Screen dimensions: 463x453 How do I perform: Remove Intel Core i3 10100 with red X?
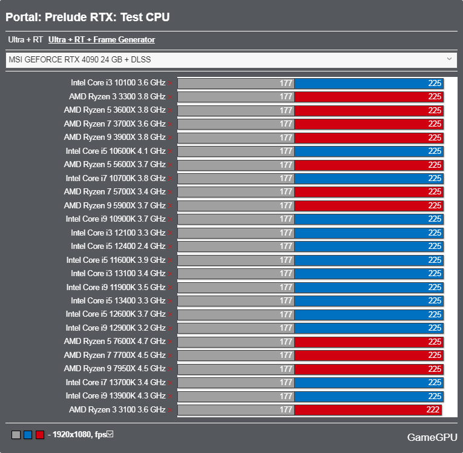[170, 84]
